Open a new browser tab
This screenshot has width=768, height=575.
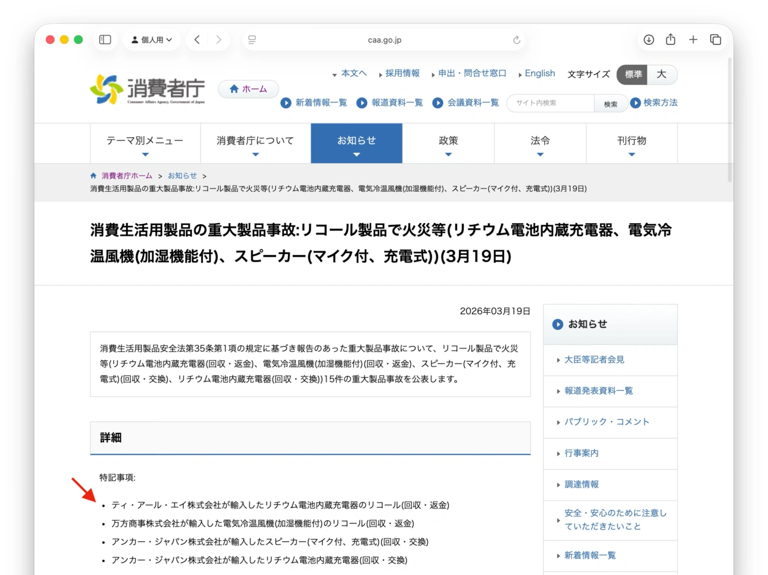(693, 40)
